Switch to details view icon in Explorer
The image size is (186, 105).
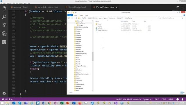click(182, 93)
